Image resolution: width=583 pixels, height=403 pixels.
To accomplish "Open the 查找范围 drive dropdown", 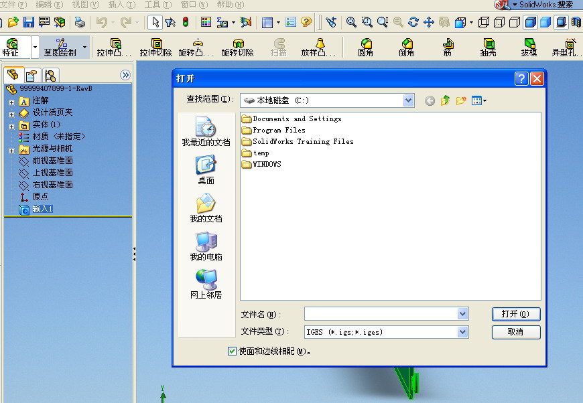I will coord(408,100).
